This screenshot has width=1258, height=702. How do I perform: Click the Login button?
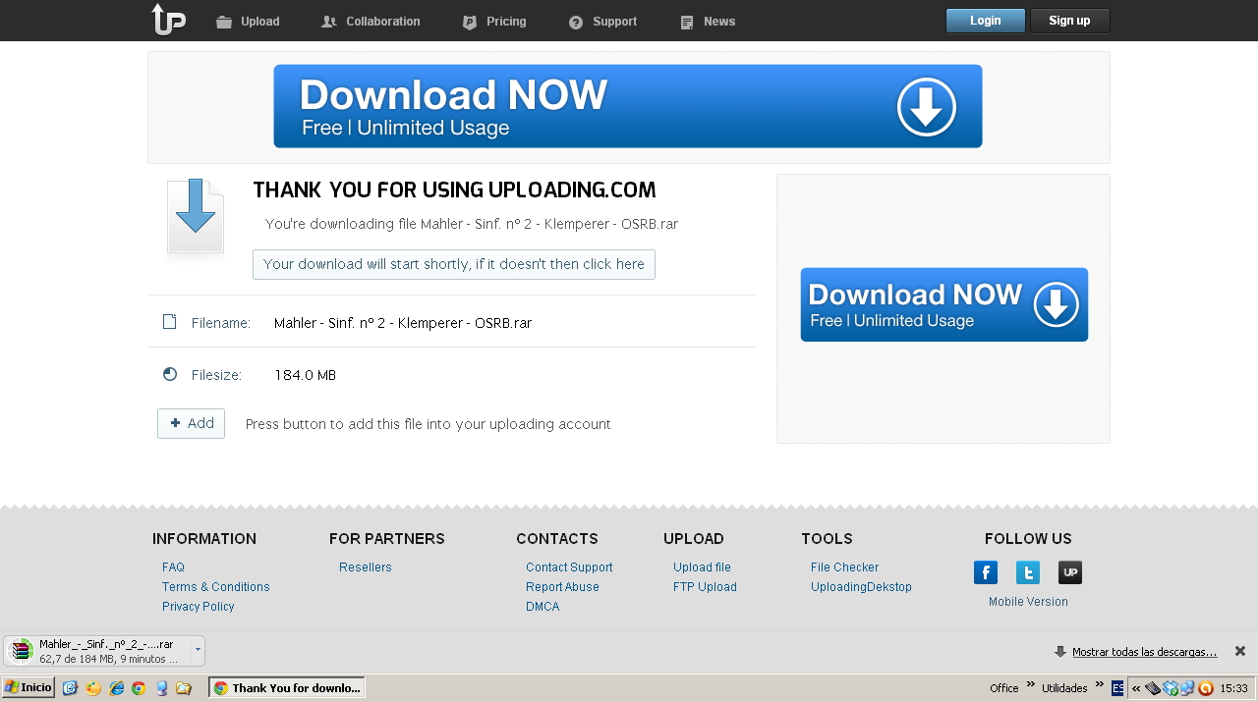click(985, 21)
